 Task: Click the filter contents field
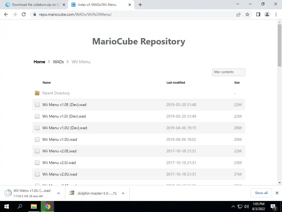click(228, 72)
